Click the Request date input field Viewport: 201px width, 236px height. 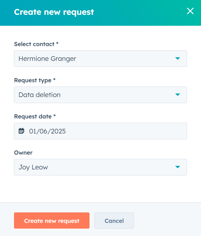(x=100, y=131)
